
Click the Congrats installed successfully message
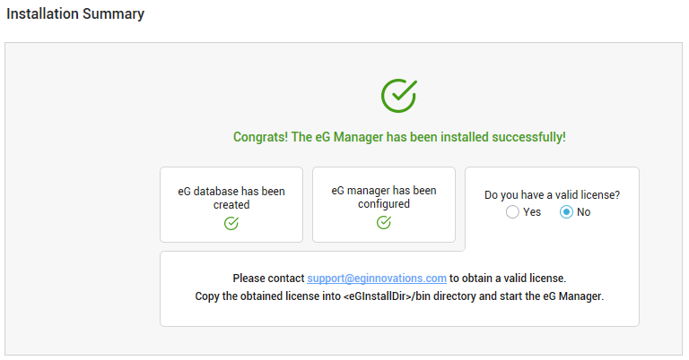click(399, 137)
